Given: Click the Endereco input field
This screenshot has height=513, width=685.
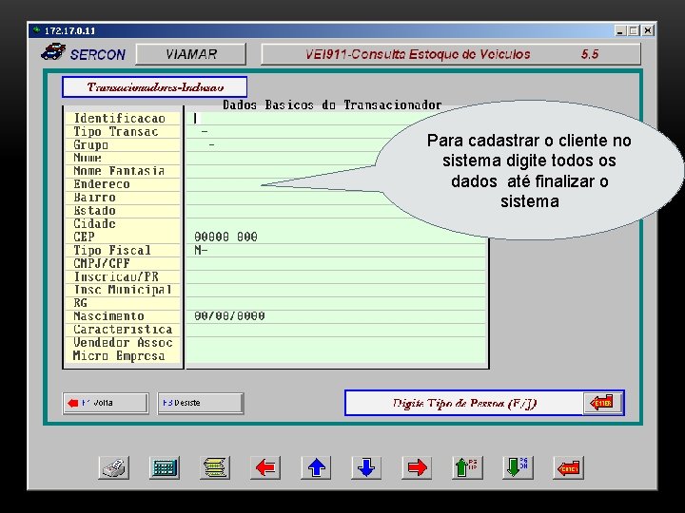Looking at the screenshot, I should [x=337, y=184].
